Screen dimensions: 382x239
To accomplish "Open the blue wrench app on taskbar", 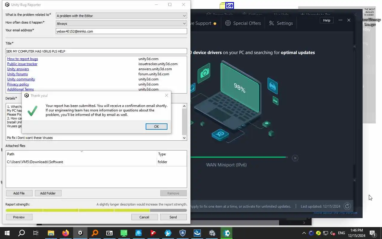I will (x=168, y=233).
